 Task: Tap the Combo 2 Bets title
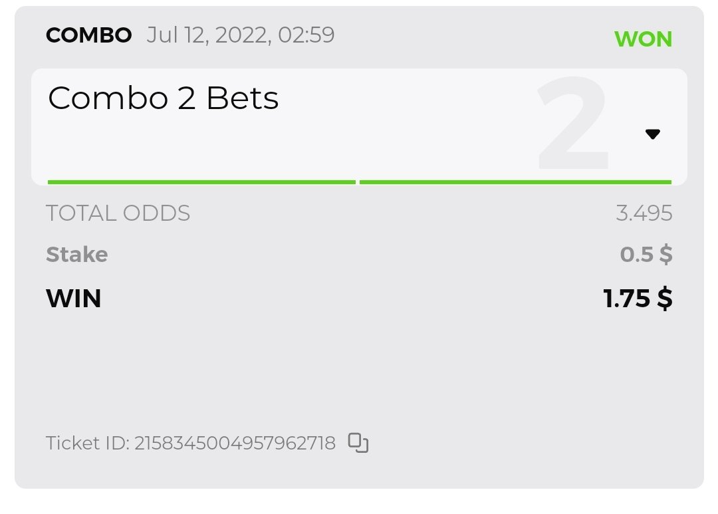click(x=164, y=99)
